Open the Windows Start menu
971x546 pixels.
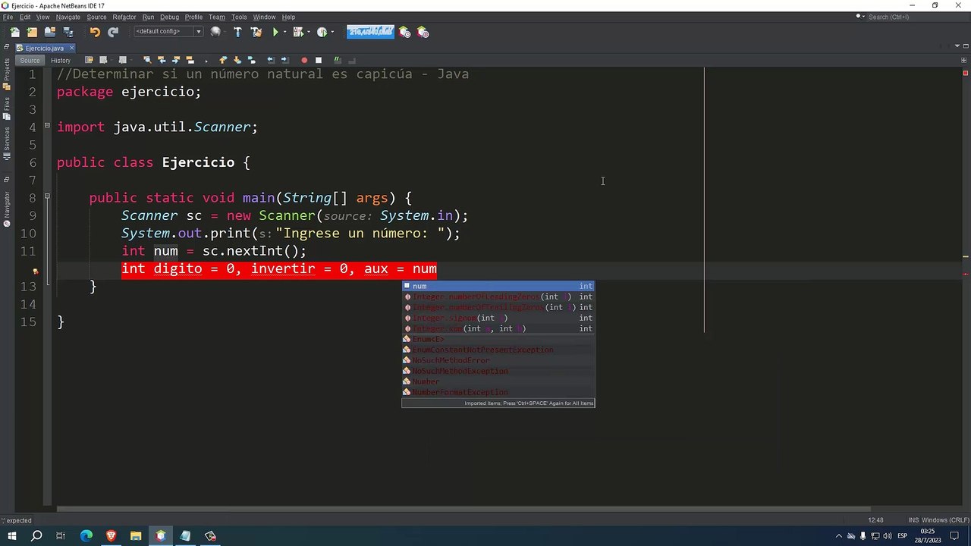(11, 536)
